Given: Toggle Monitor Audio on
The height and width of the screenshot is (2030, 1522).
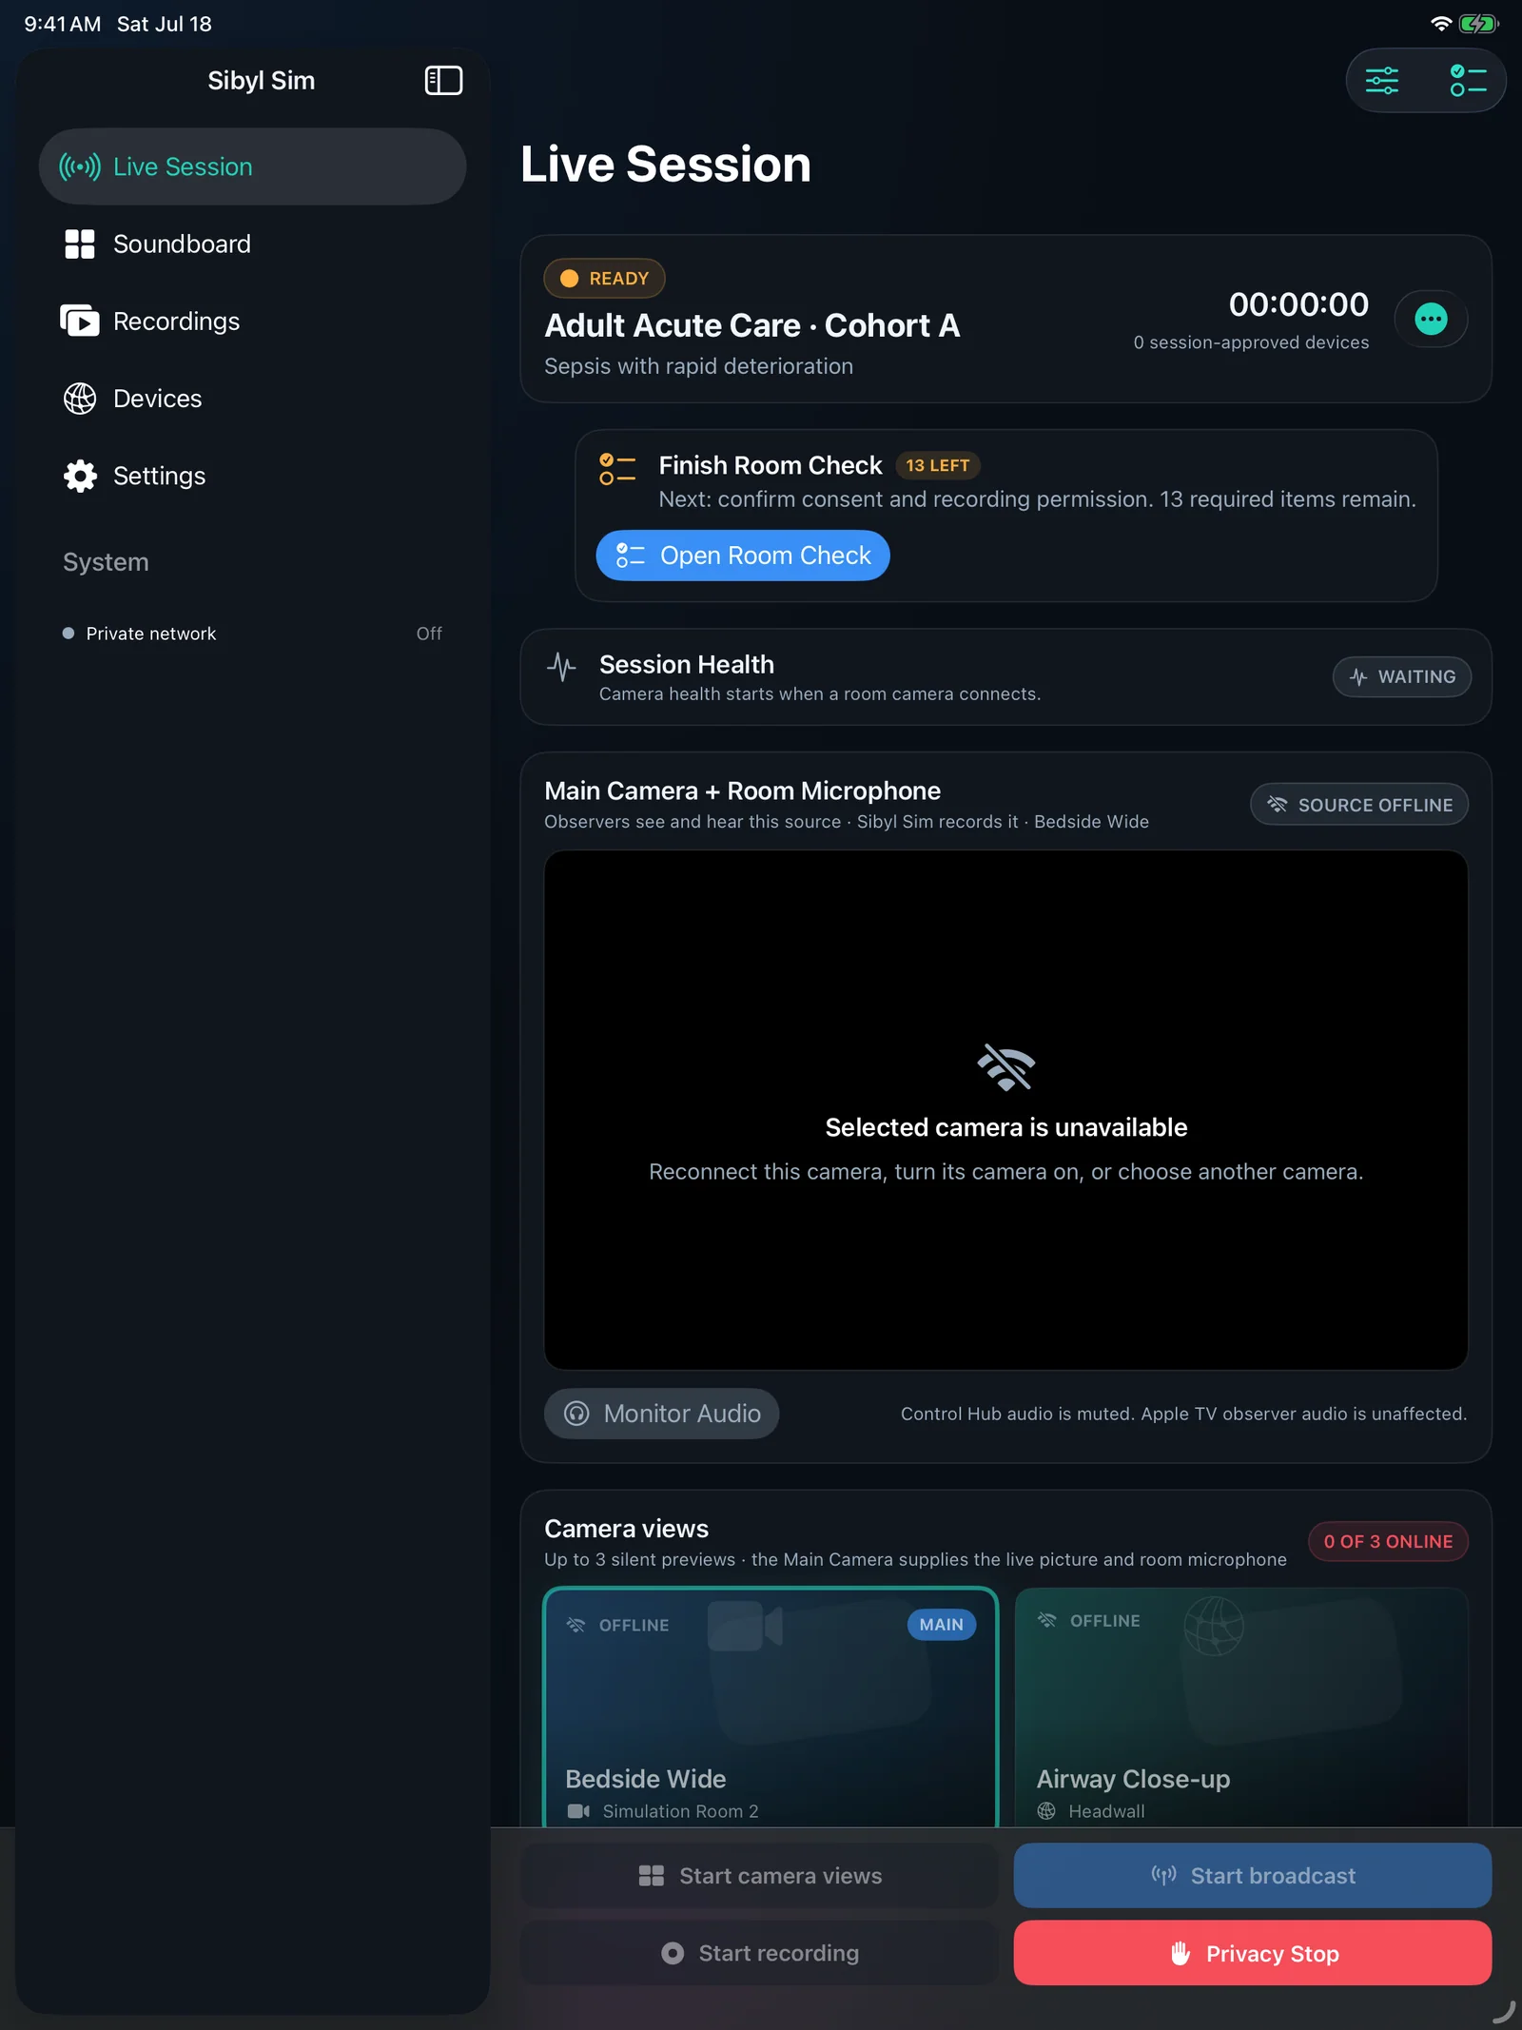Looking at the screenshot, I should click(x=662, y=1414).
